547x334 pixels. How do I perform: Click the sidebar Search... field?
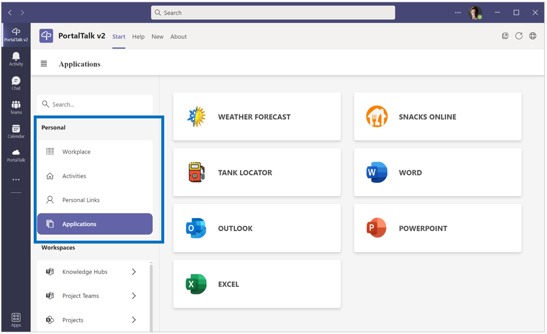click(x=95, y=104)
